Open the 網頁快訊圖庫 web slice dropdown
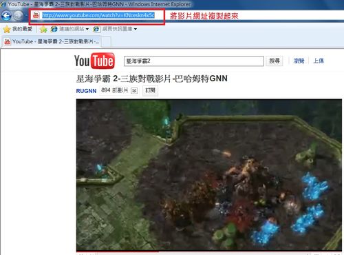 tap(115, 29)
